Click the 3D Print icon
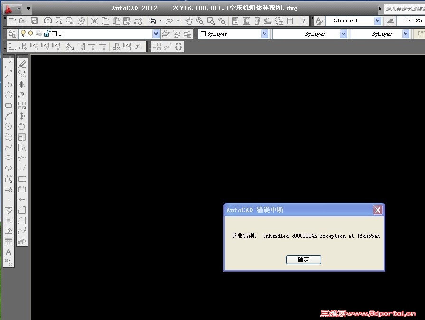This screenshot has height=320, width=425. point(81,20)
